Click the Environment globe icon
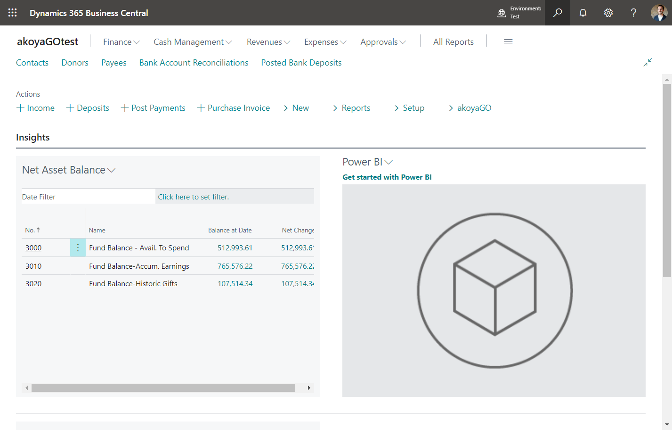The image size is (672, 430). [502, 13]
